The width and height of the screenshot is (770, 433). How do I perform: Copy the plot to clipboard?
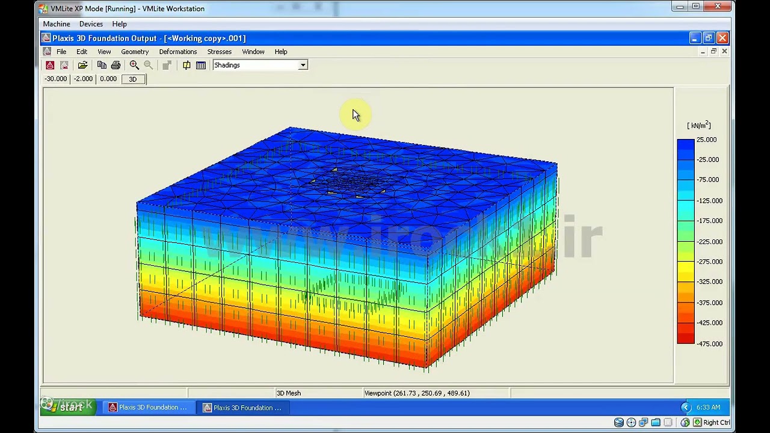[x=102, y=65]
